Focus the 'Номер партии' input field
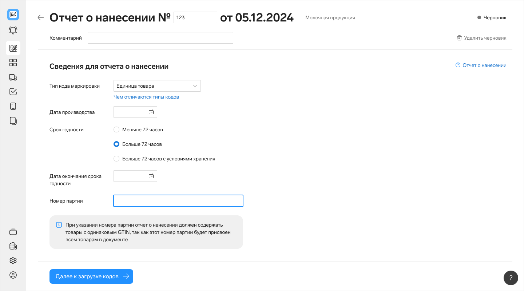This screenshot has width=524, height=291. [x=178, y=201]
